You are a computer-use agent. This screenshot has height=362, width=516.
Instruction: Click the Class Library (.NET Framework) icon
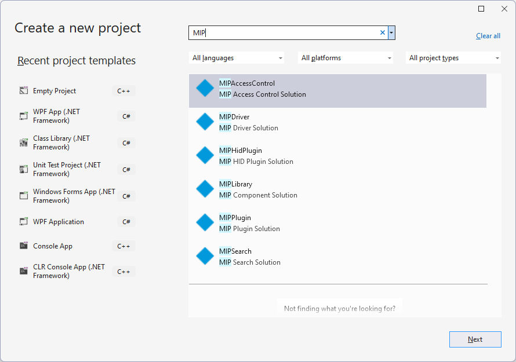tap(24, 142)
